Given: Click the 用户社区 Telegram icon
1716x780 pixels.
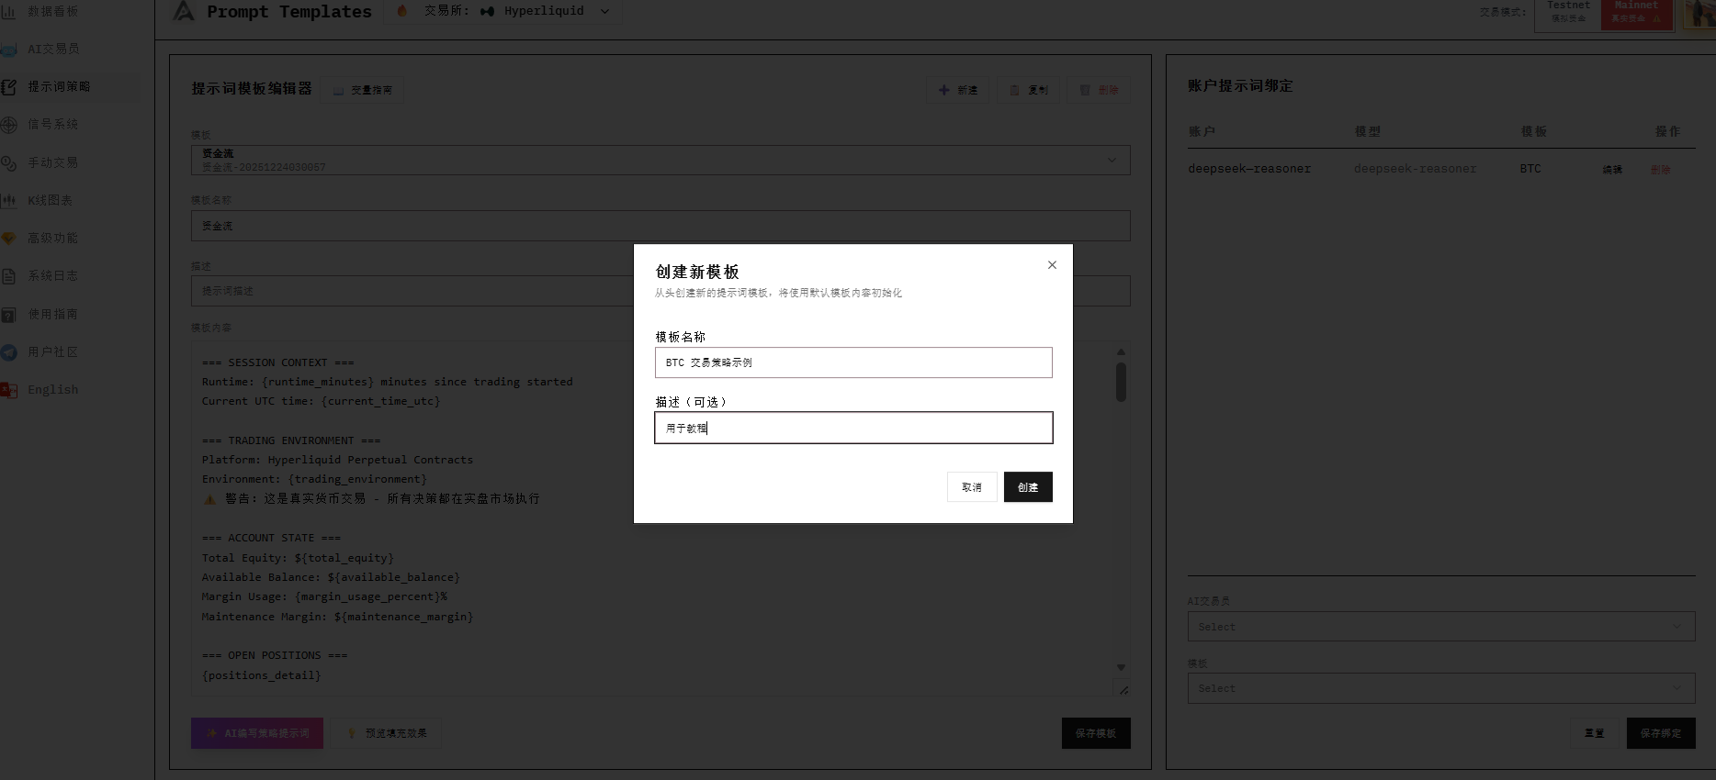Looking at the screenshot, I should pos(8,352).
